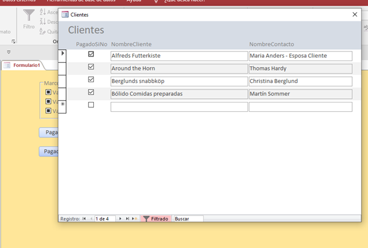
Task: Click the Bólido Comidas preparadas field
Action: (x=179, y=94)
